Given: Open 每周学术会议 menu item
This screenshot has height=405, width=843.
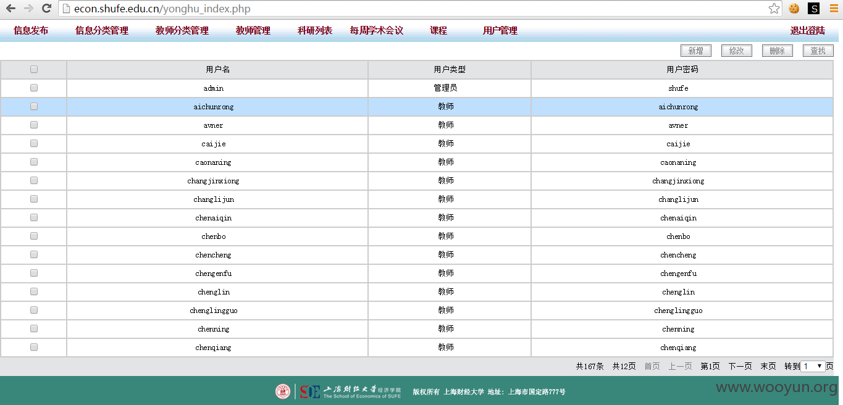Looking at the screenshot, I should (x=377, y=30).
